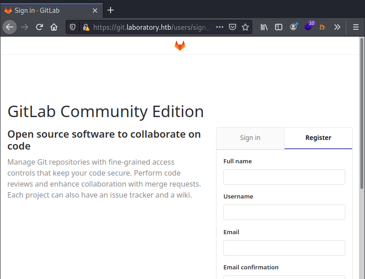365x279 pixels.
Task: Click the 'Open source software to collaborate' subheading
Action: 104,140
